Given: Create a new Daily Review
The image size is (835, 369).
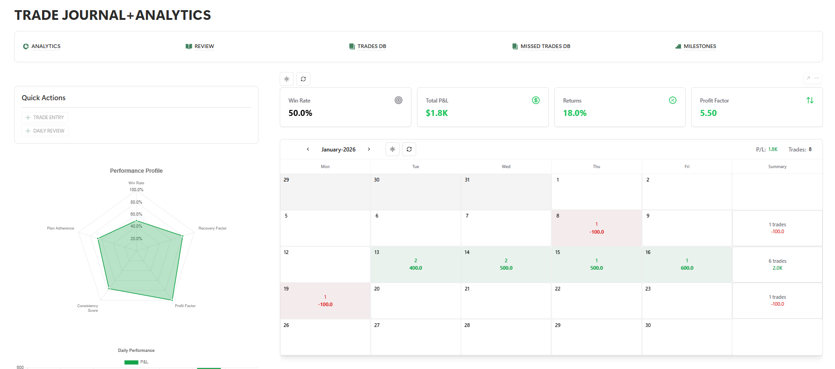Looking at the screenshot, I should [45, 131].
